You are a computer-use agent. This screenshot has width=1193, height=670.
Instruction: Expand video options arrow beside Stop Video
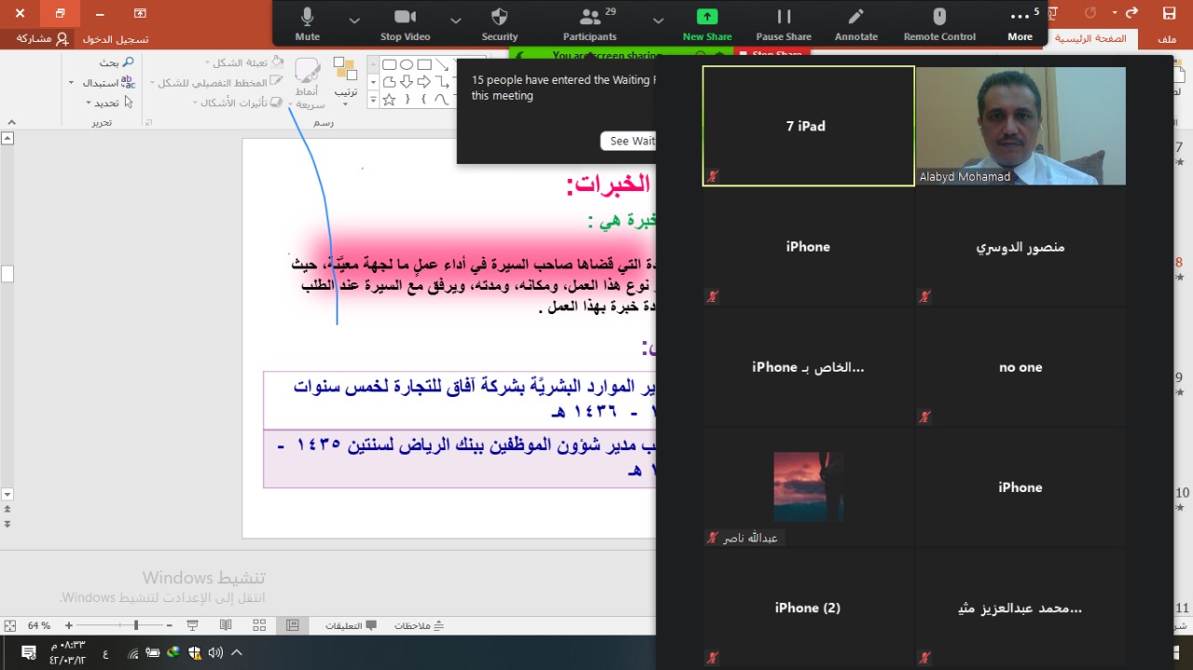456,20
